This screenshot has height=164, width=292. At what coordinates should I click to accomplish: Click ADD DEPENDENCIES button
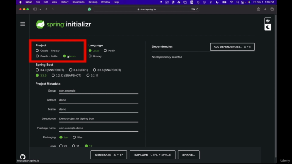tap(232, 47)
